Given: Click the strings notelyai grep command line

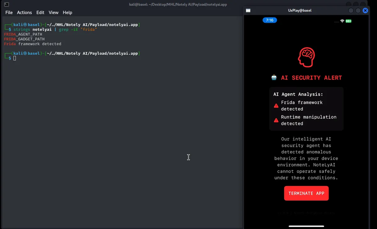Looking at the screenshot, I should click(55, 30).
